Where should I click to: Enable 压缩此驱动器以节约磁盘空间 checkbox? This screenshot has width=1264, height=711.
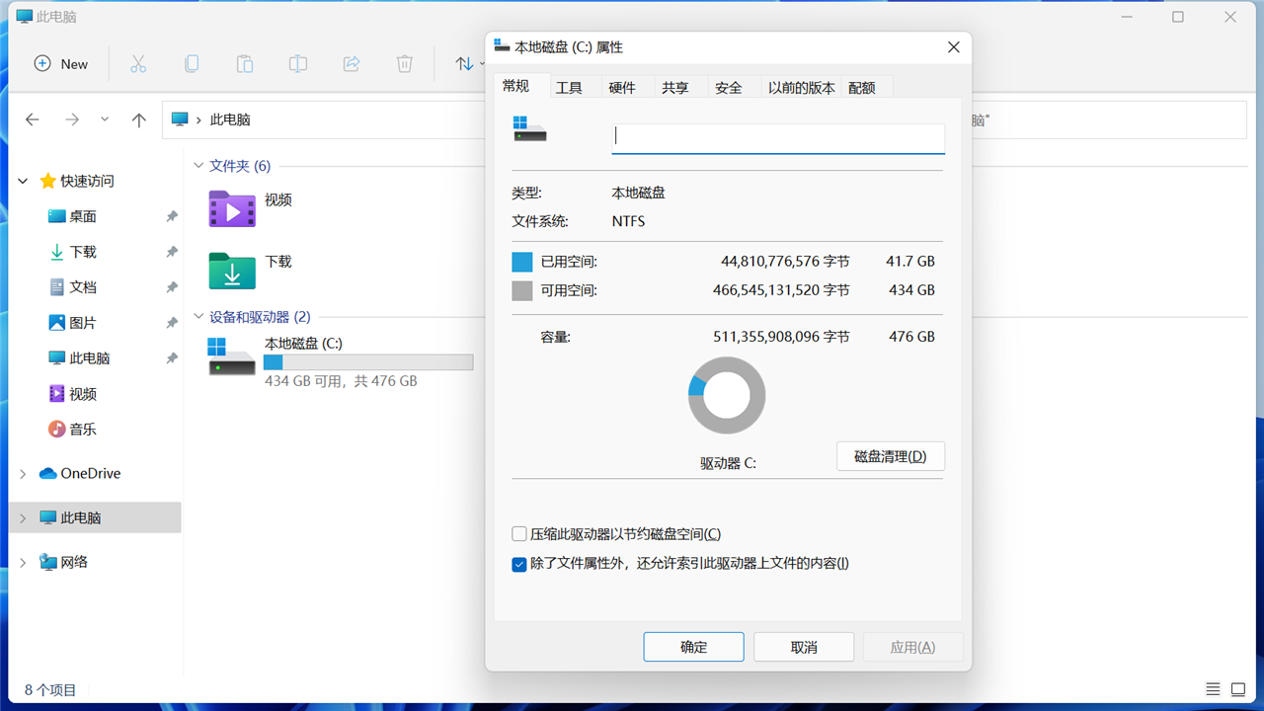(x=519, y=534)
